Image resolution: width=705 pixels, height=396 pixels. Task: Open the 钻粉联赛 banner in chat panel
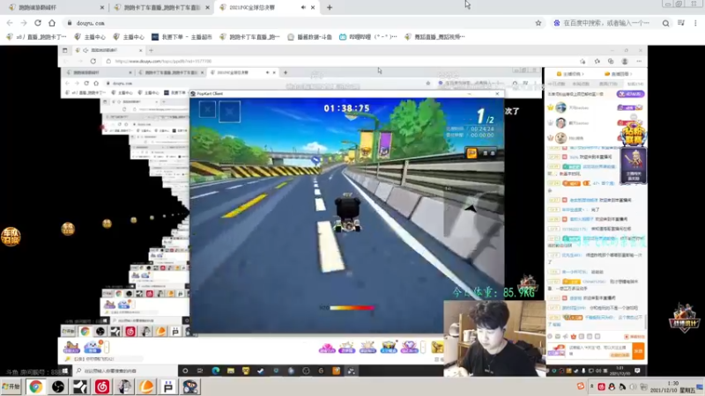click(633, 135)
